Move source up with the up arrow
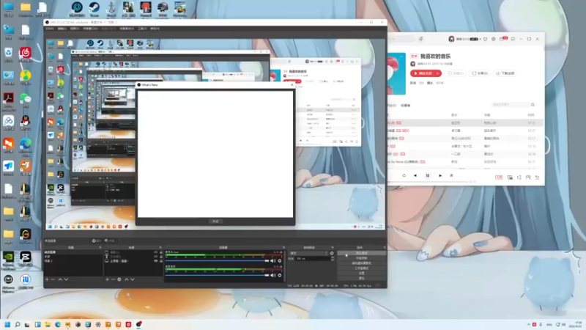 [x=126, y=279]
